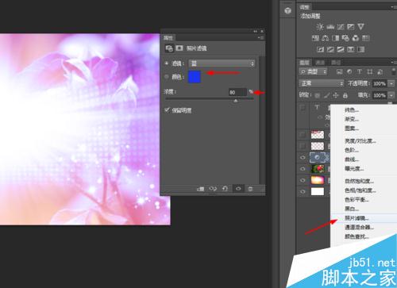
Task: Open the Fill 100% slider arrow
Action: pos(391,95)
